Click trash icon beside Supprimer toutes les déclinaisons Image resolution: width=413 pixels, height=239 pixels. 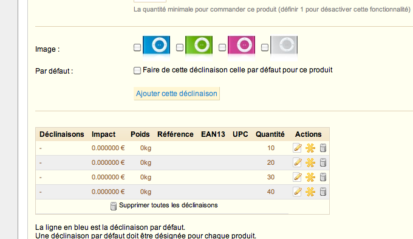(x=113, y=206)
